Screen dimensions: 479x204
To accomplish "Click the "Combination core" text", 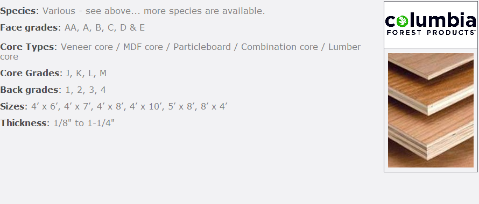I will [x=279, y=47].
